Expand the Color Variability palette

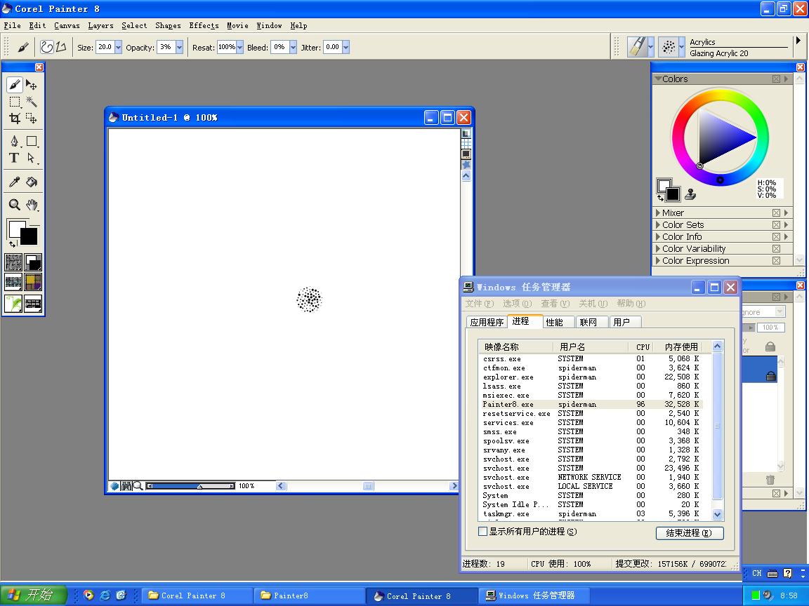click(658, 248)
